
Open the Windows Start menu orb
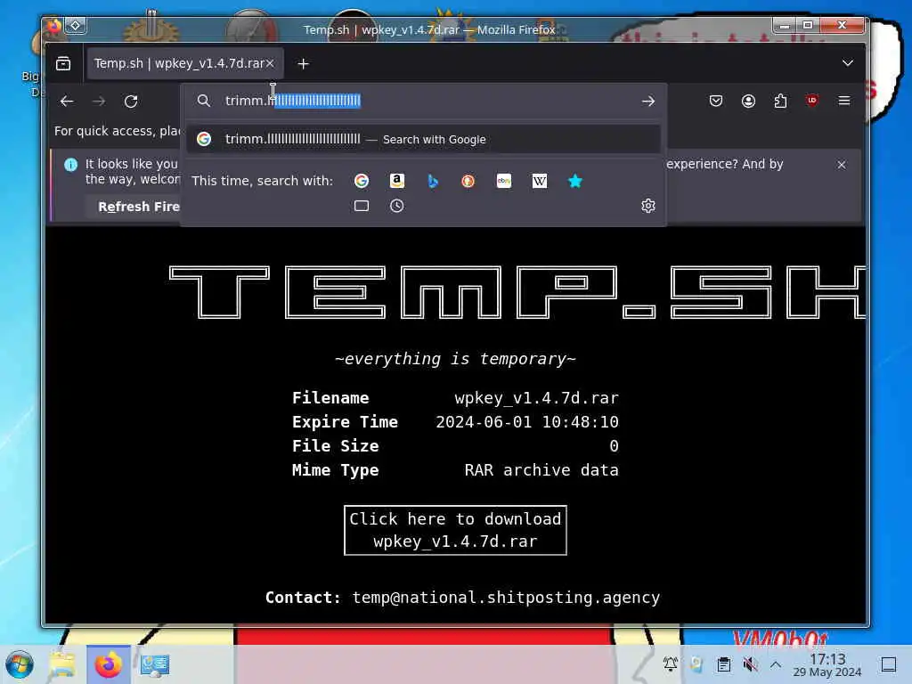pos(20,664)
